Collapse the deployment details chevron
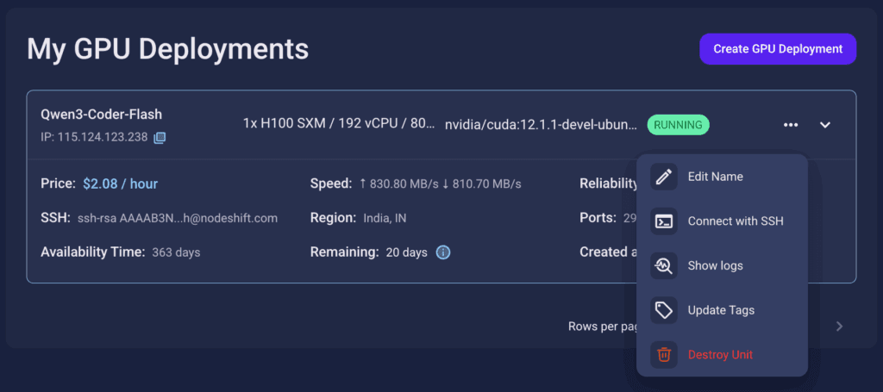The width and height of the screenshot is (883, 392). coord(825,125)
